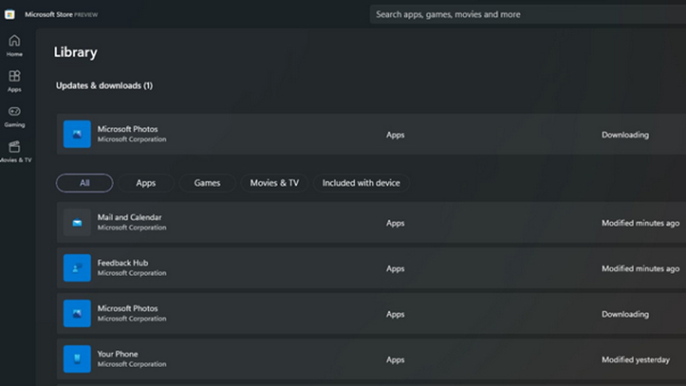Open the Mail and Calendar title
This screenshot has height=386, width=686.
click(129, 217)
